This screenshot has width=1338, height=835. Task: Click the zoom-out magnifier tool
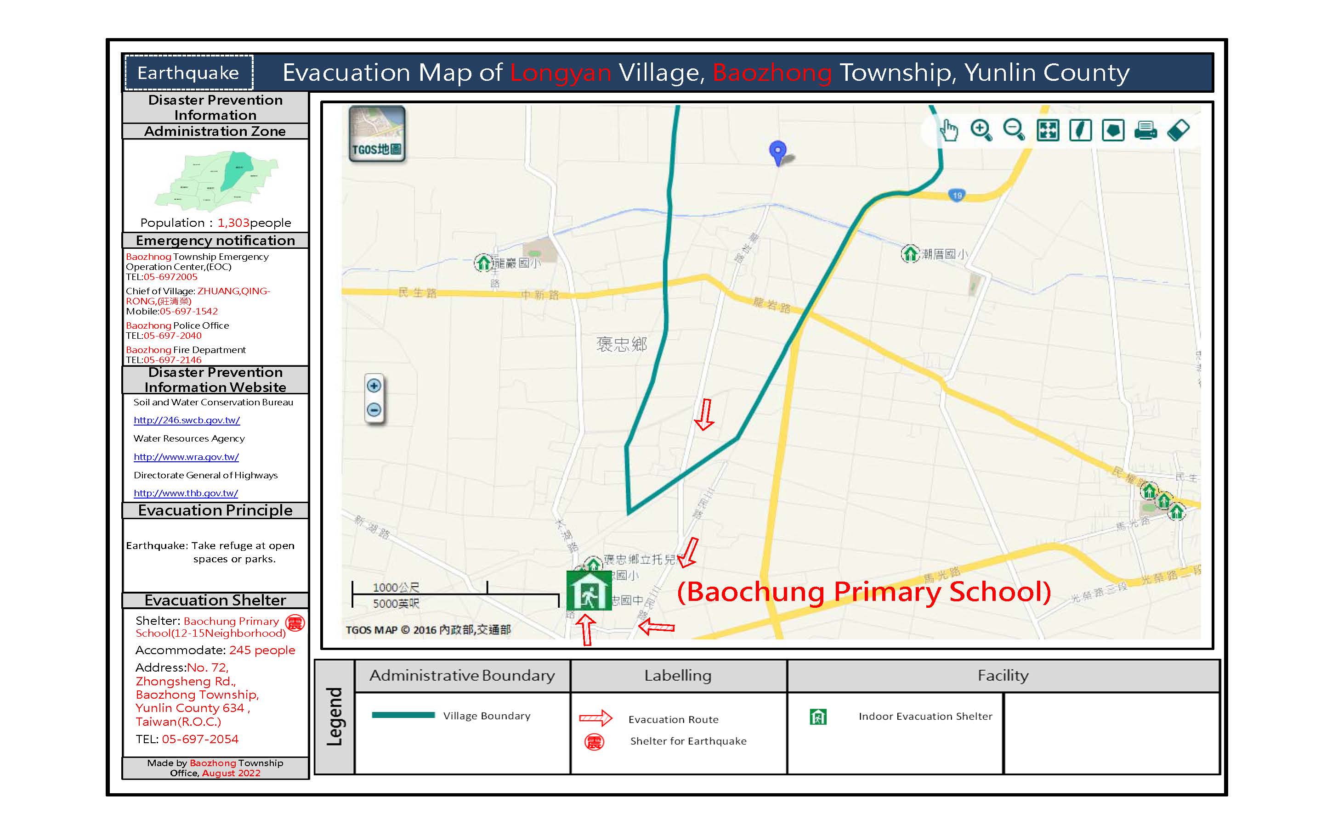point(1014,130)
